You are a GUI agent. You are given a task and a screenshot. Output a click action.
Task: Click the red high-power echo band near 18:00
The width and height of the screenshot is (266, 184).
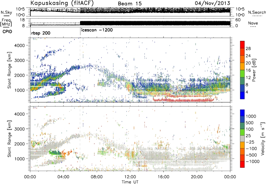[x=183, y=100]
